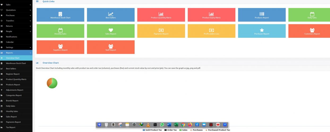
Task: Open the Daily Sales calendar tile
Action: pyautogui.click(x=309, y=15)
